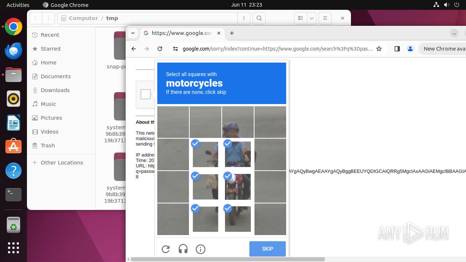
Task: Open Other Locations in Files
Action: pyautogui.click(x=61, y=163)
